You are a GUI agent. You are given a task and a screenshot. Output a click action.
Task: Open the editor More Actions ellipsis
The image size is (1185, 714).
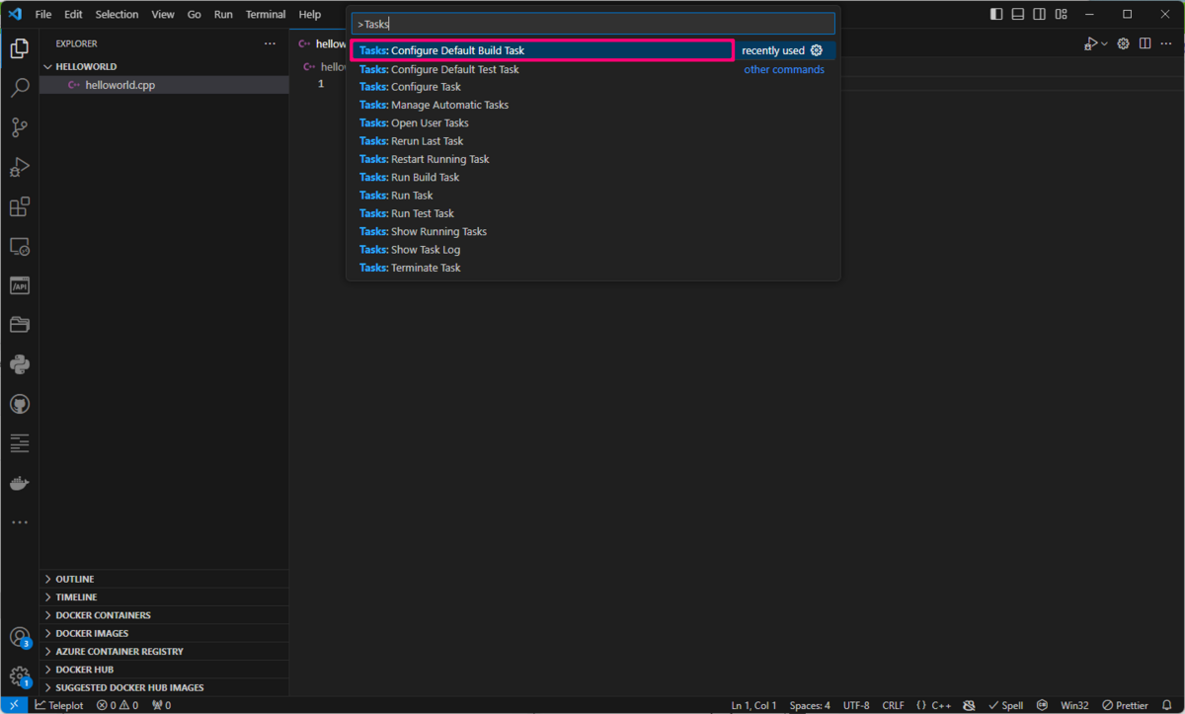(1166, 43)
